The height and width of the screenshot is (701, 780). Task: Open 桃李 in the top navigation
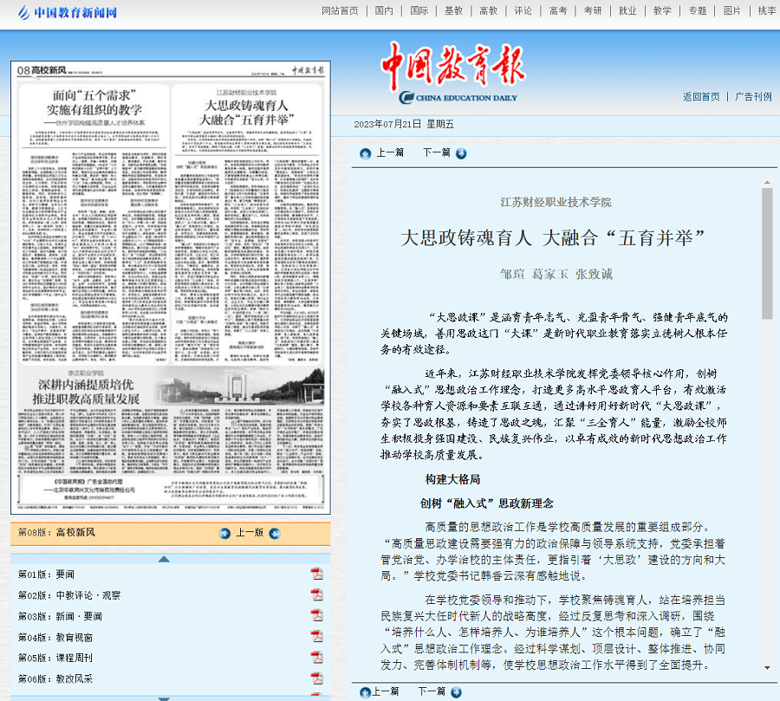click(767, 11)
